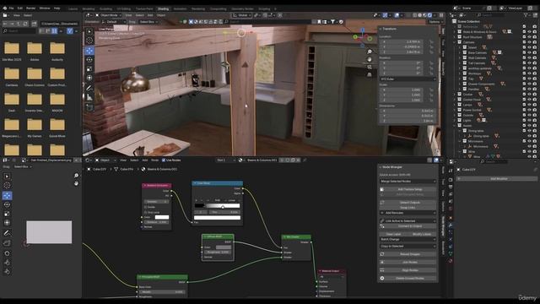Click the Blender logo icon in the top bar
This screenshot has height=304, width=540.
[4, 8]
